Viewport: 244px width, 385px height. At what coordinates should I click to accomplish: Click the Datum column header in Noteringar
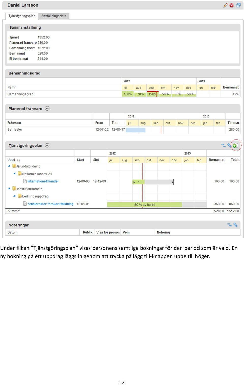(x=12, y=232)
